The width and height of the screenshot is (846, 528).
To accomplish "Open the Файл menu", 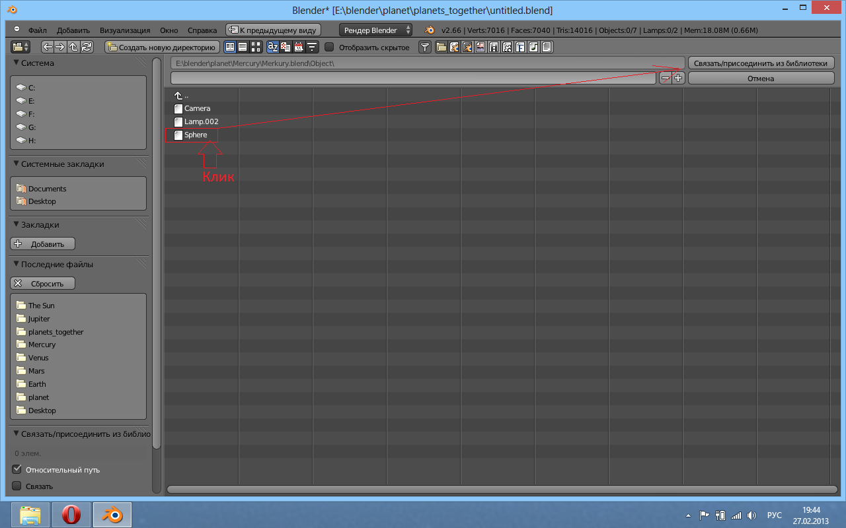I will (x=37, y=30).
